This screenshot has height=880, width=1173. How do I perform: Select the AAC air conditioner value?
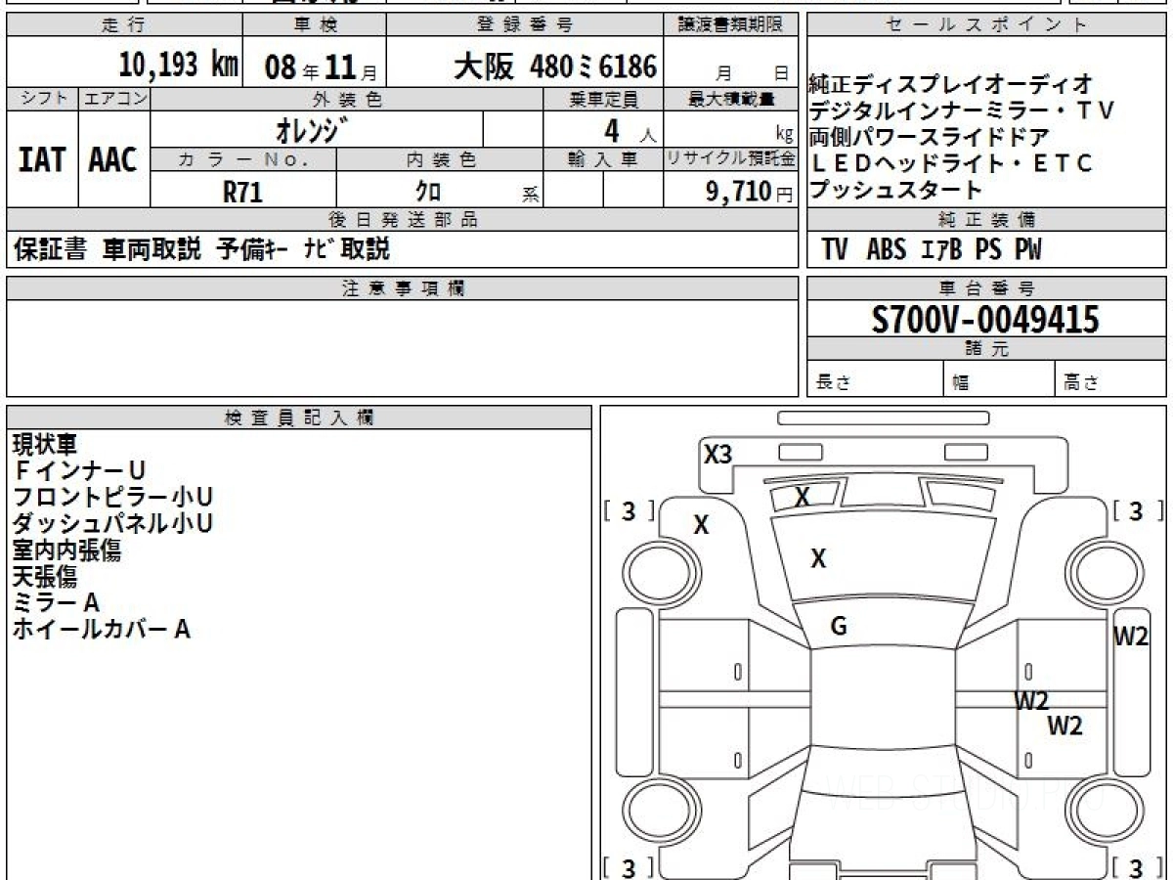113,159
